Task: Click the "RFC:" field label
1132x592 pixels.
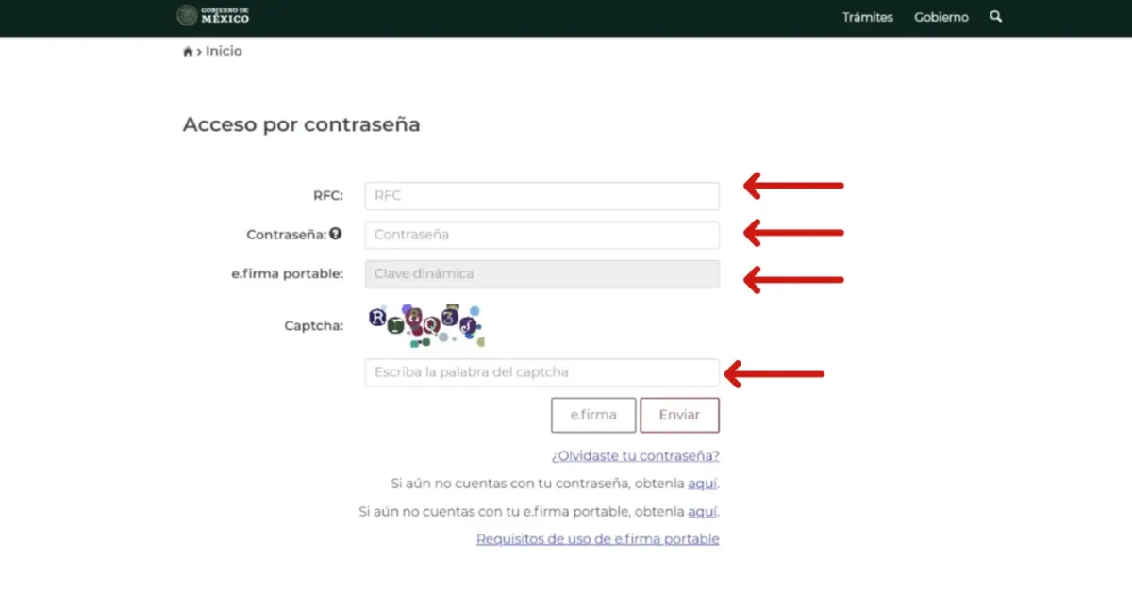Action: pyautogui.click(x=328, y=196)
